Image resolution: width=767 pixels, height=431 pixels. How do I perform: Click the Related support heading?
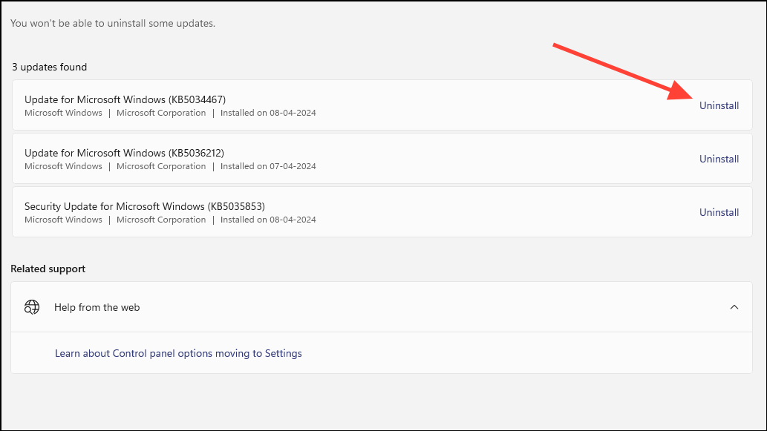point(48,269)
